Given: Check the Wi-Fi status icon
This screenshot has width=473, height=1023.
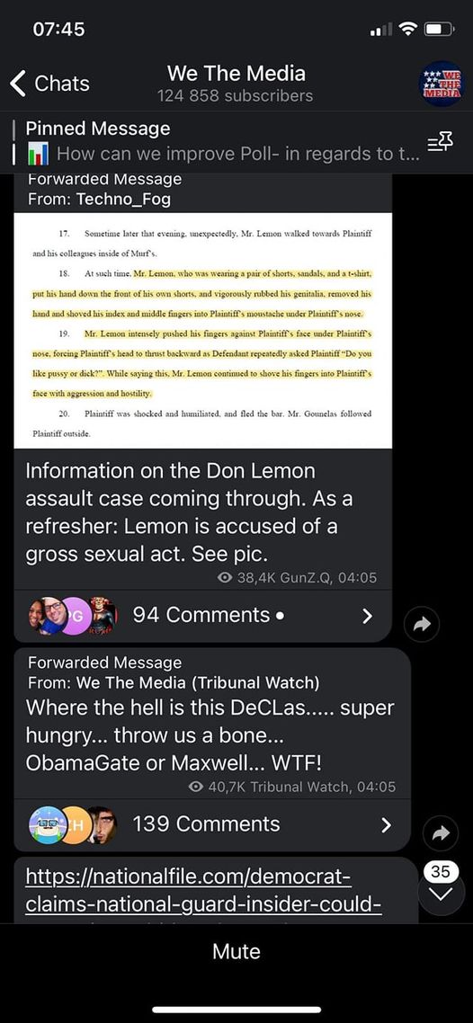Looking at the screenshot, I should (x=408, y=29).
